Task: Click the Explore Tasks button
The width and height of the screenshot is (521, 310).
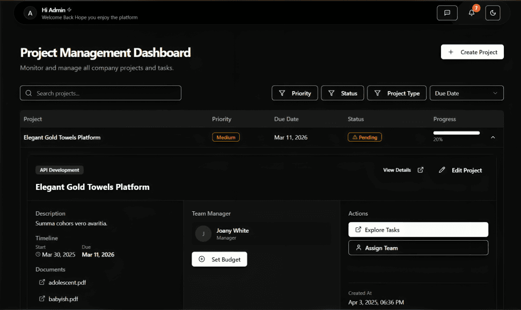Action: 418,230
